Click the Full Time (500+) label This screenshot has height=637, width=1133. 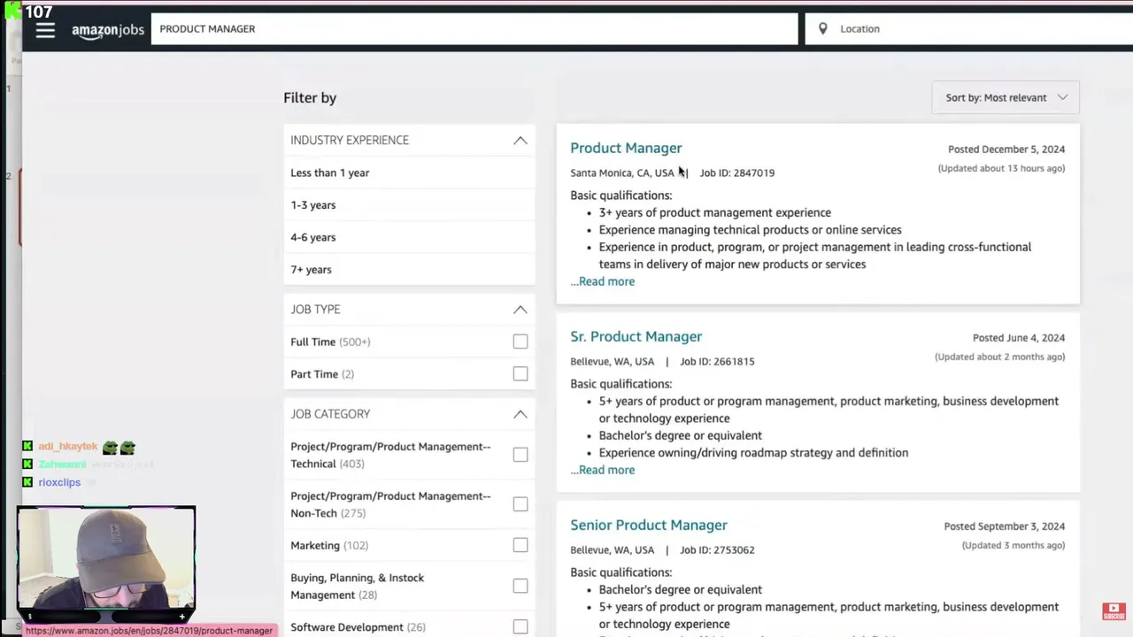pyautogui.click(x=330, y=342)
